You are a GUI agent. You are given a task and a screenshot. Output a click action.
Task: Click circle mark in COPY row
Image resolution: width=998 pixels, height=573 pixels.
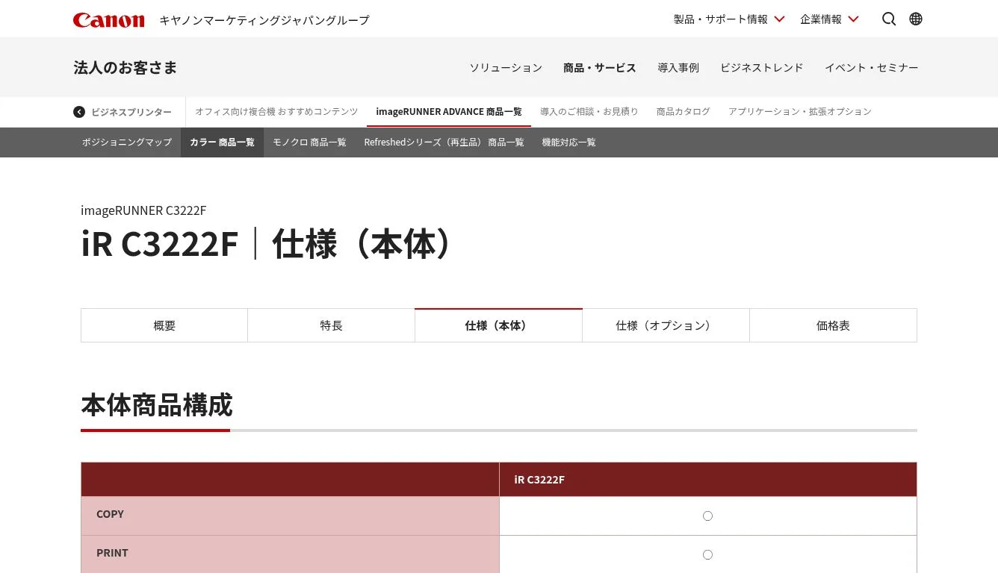(707, 516)
